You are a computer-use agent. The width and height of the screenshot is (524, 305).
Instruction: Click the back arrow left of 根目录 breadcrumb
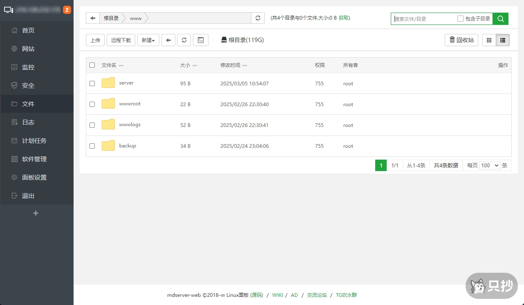93,18
